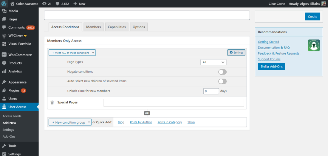The width and height of the screenshot is (328, 156).
Task: Click the home icon beside Color Awesome
Action: point(12,4)
